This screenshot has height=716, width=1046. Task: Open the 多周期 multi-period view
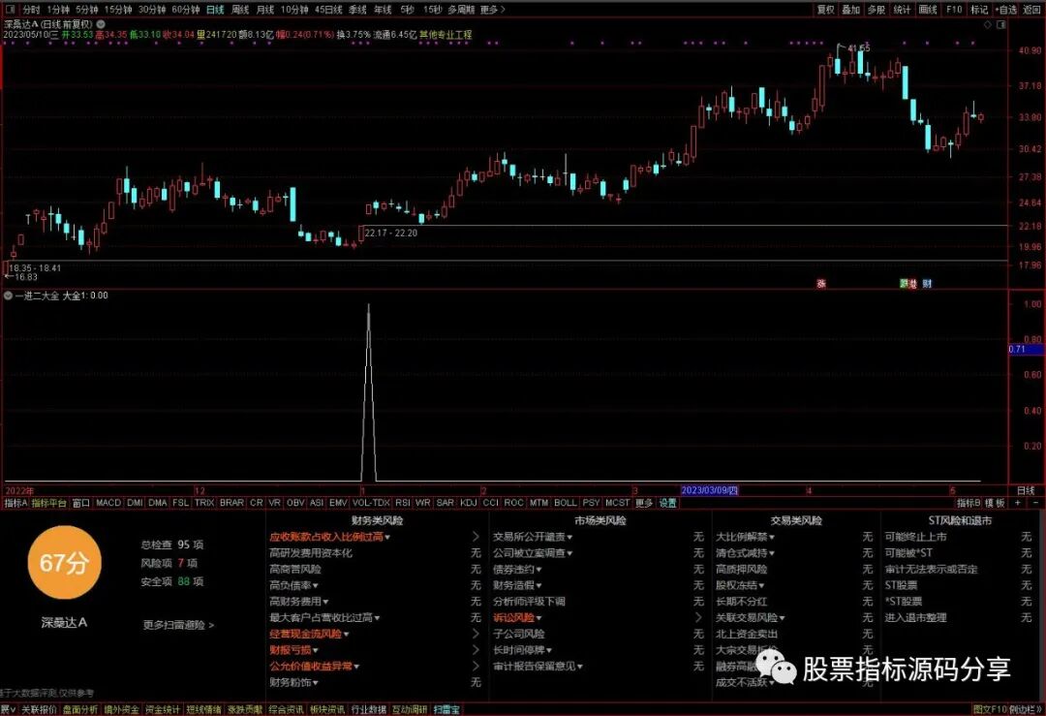tap(461, 10)
